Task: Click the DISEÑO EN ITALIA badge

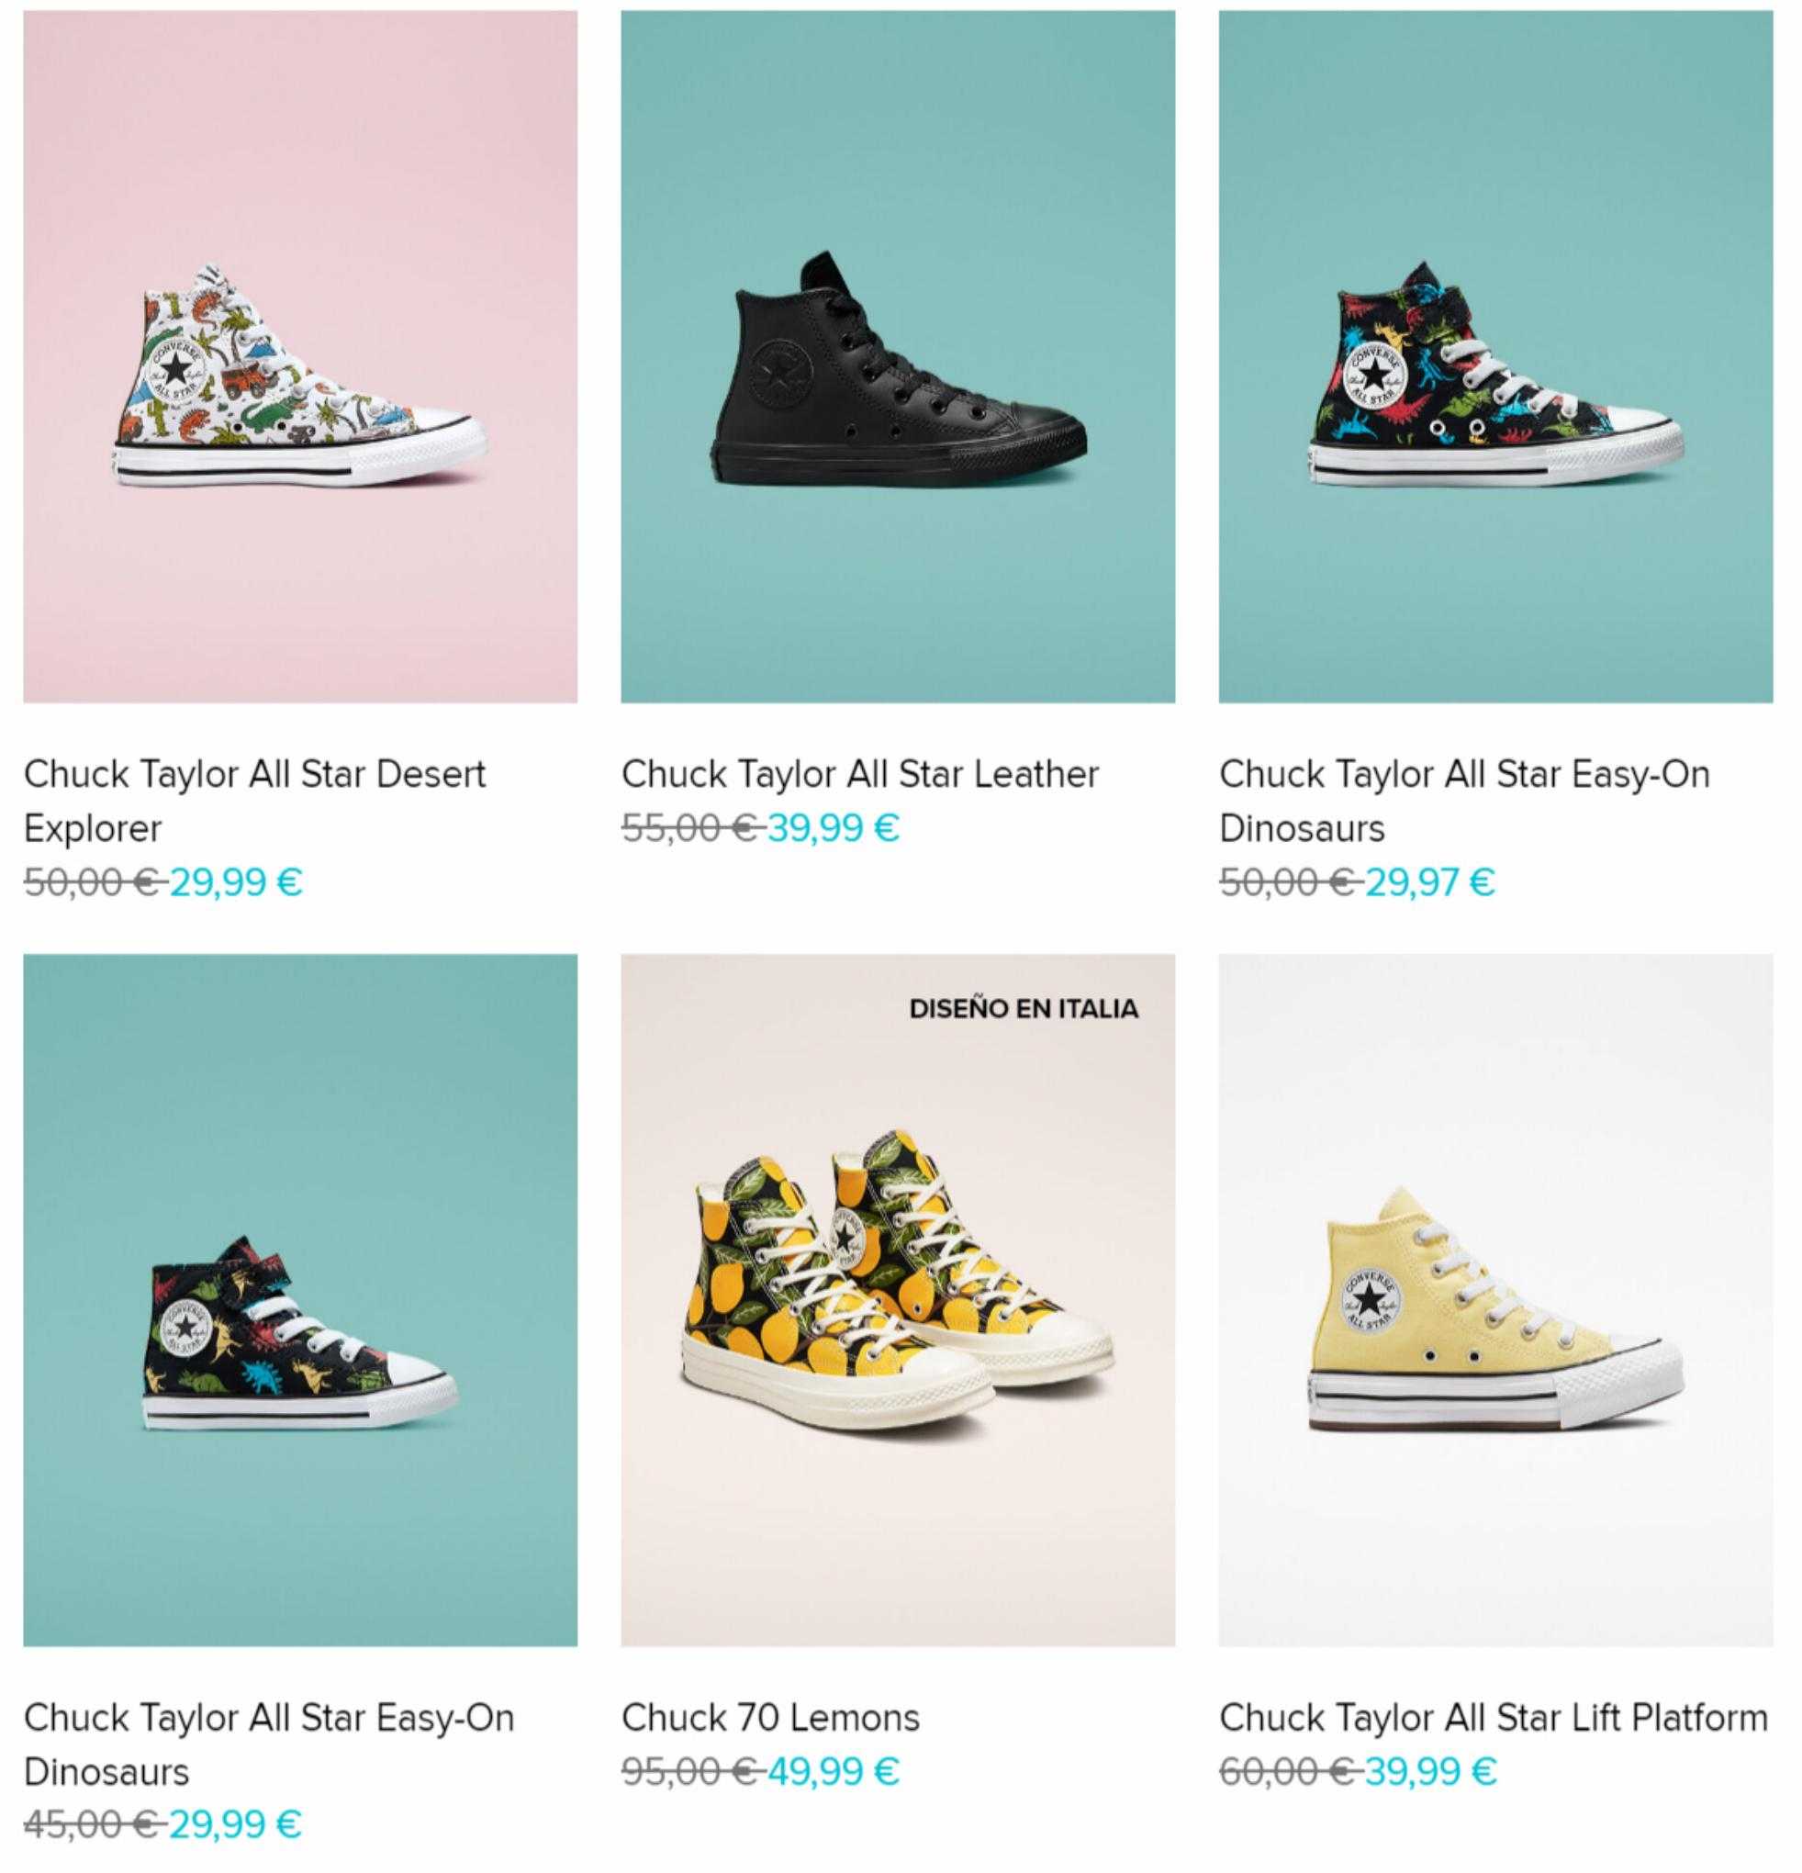Action: coord(1024,1009)
